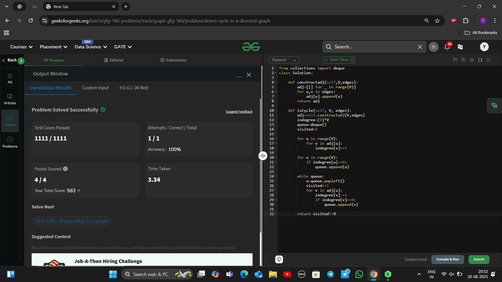Click the Chrome zoom magnifier icon
502x282 pixels.
point(426,20)
